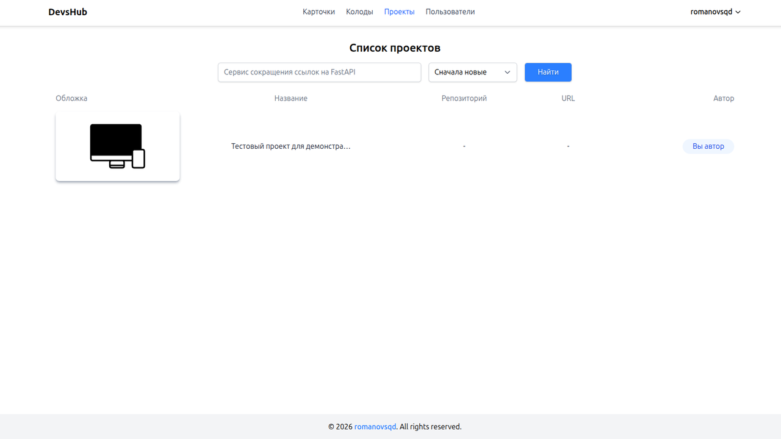
Task: Click the Обложка column header
Action: pyautogui.click(x=71, y=98)
